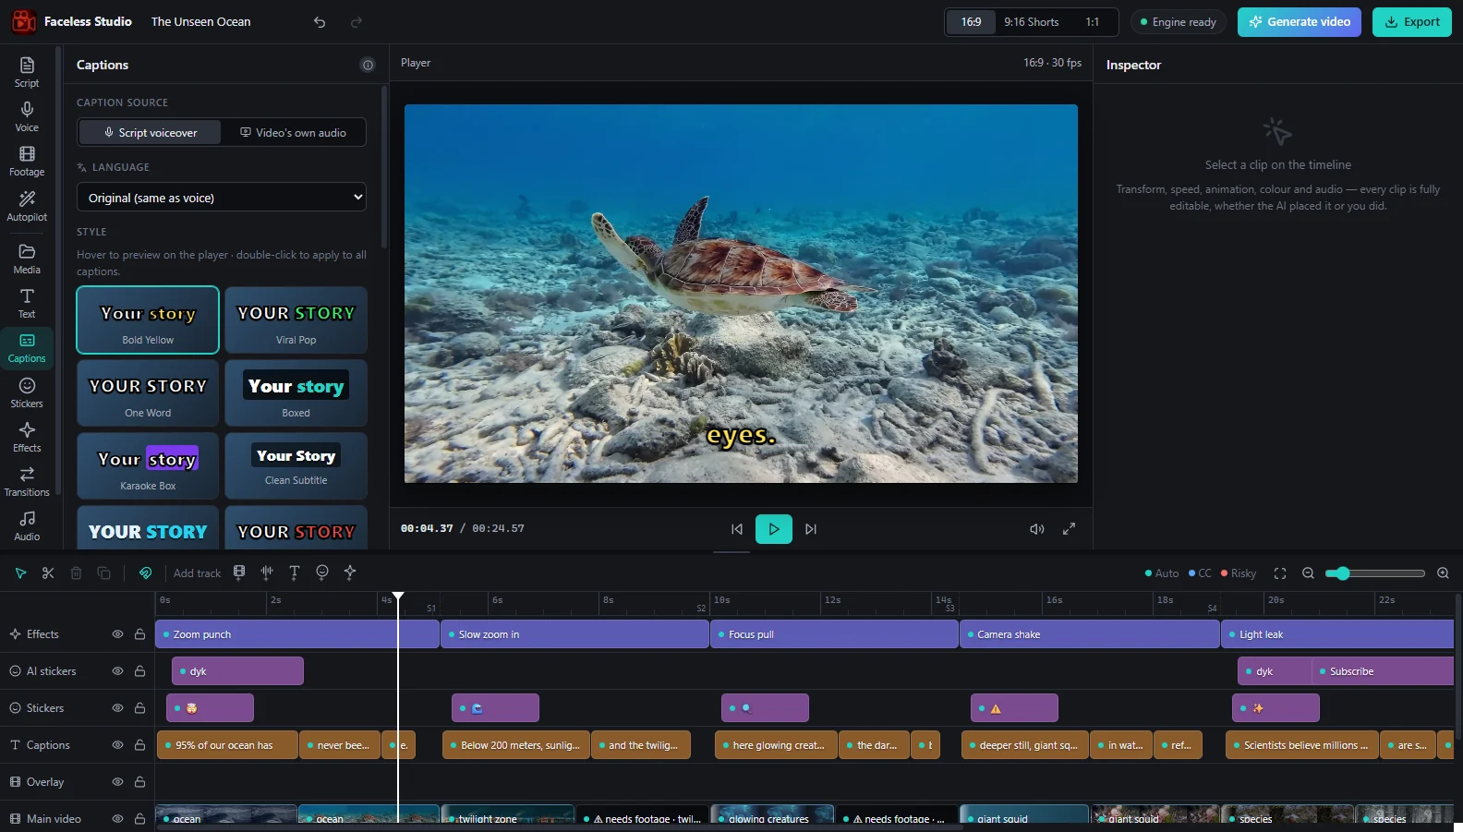Choose the Viral Pop caption style
This screenshot has width=1463, height=832.
[296, 320]
